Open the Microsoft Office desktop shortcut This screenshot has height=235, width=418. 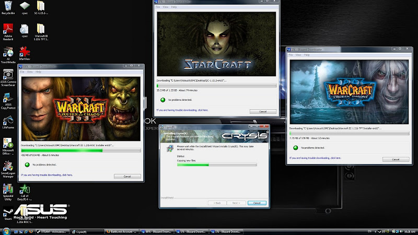[x=8, y=146]
